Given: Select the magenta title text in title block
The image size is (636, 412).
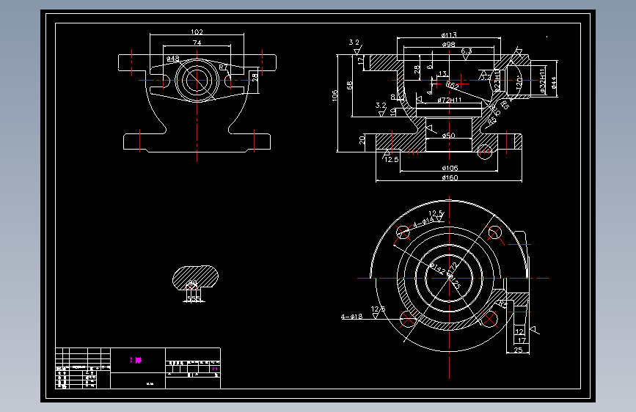Looking at the screenshot, I should click(x=136, y=360).
